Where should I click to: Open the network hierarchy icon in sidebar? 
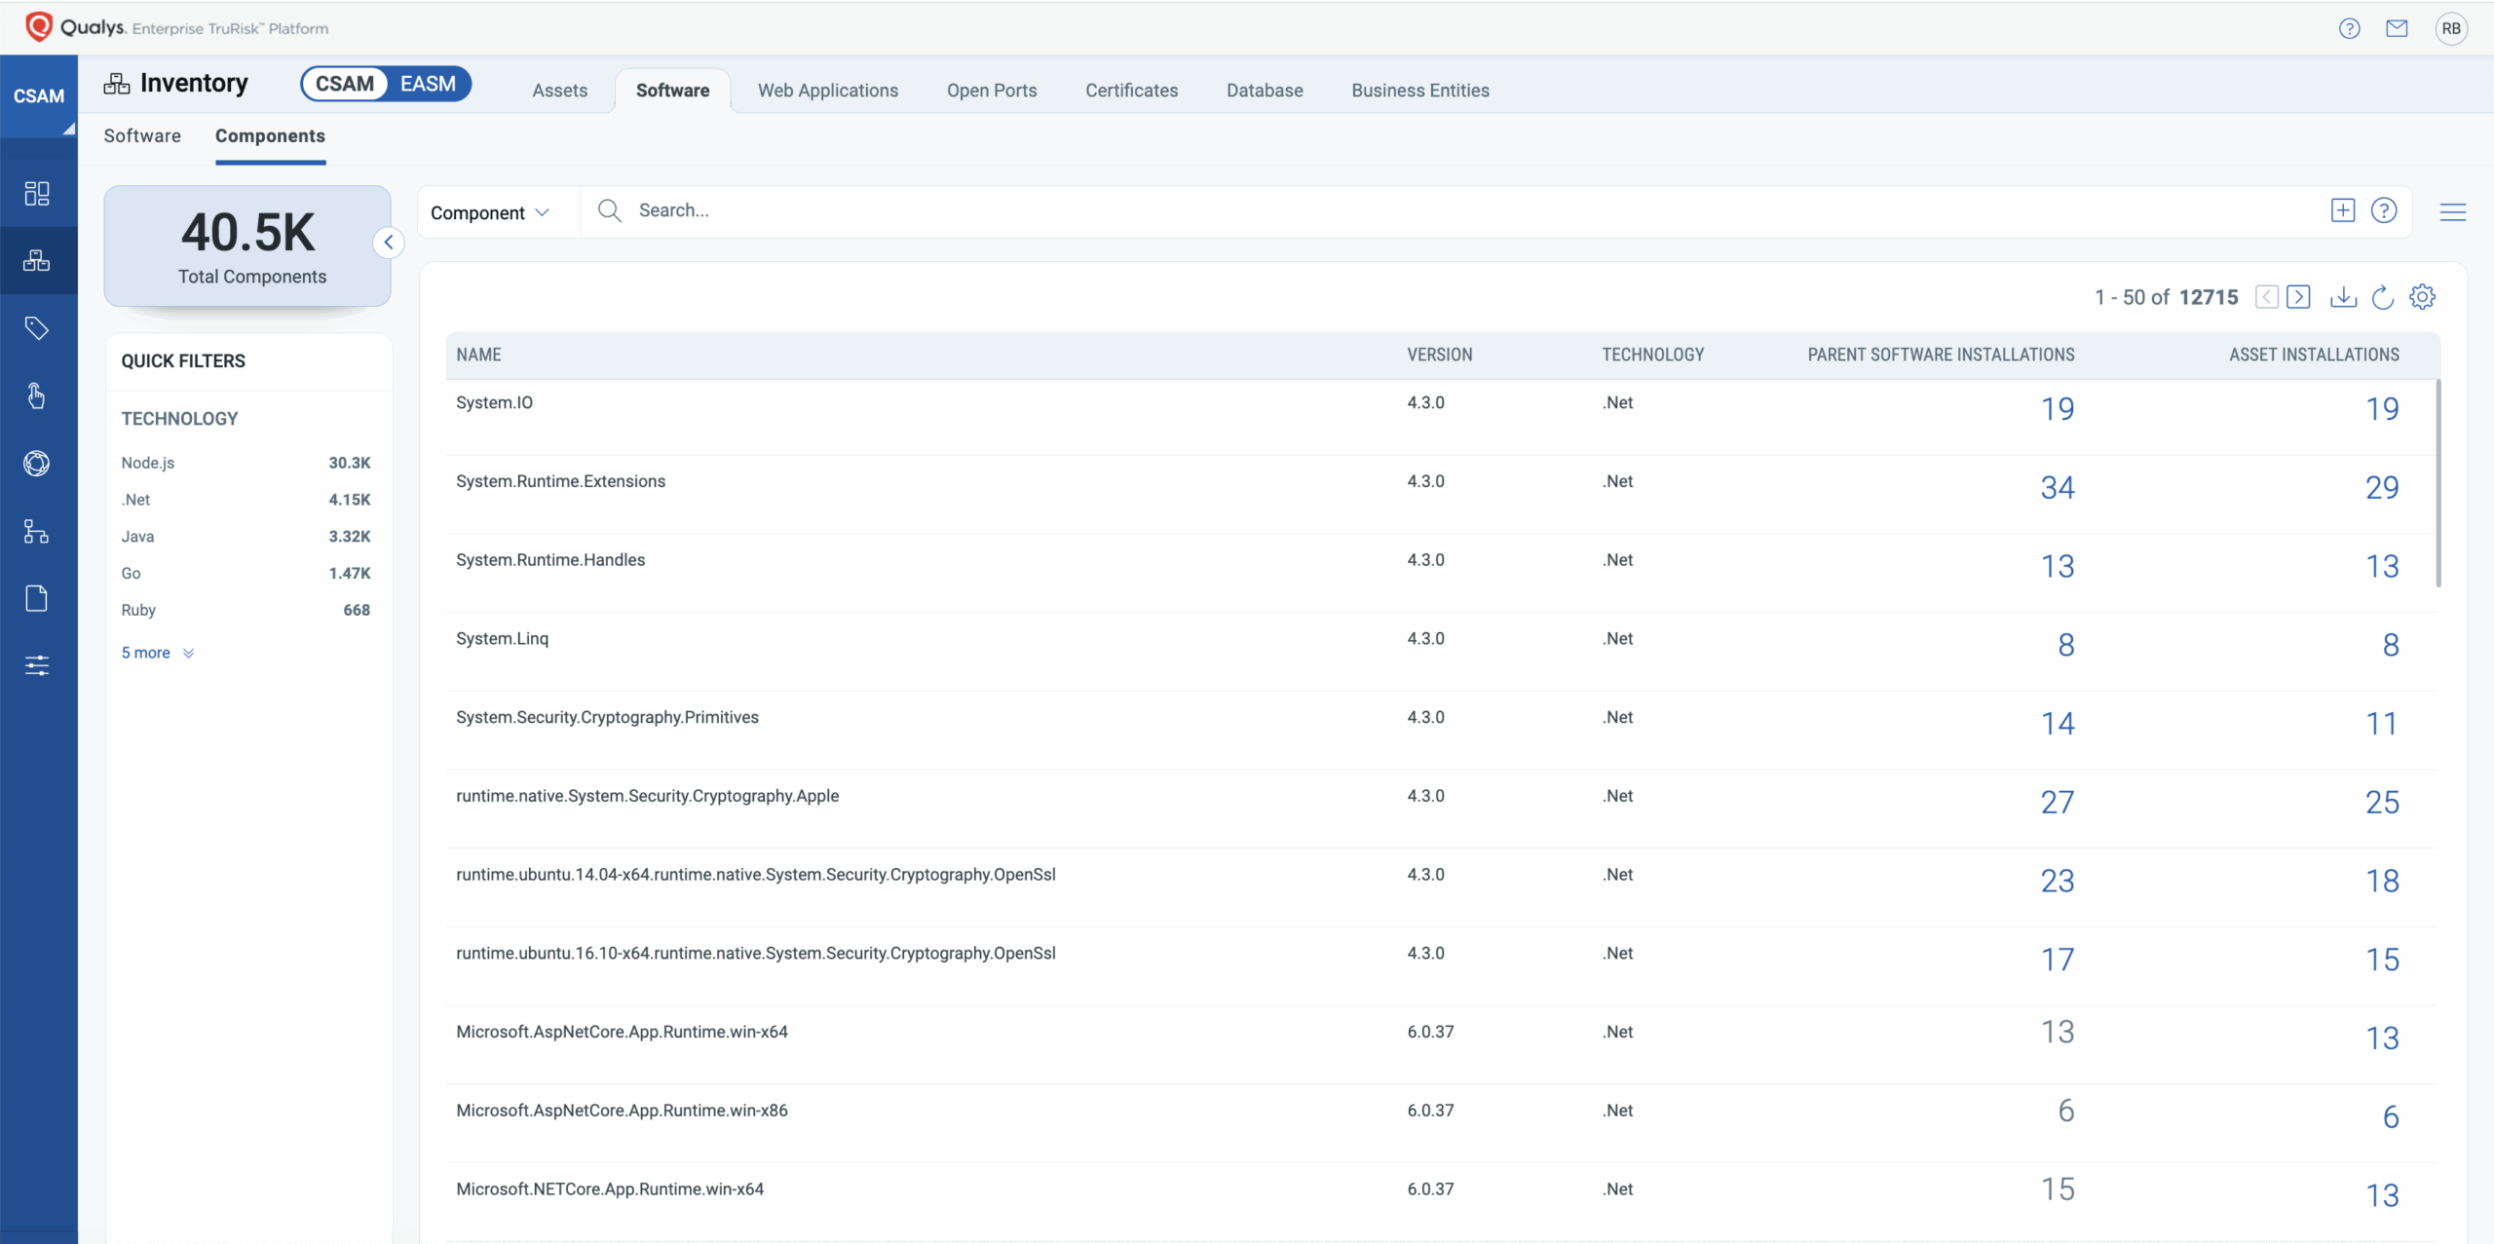pyautogui.click(x=37, y=531)
